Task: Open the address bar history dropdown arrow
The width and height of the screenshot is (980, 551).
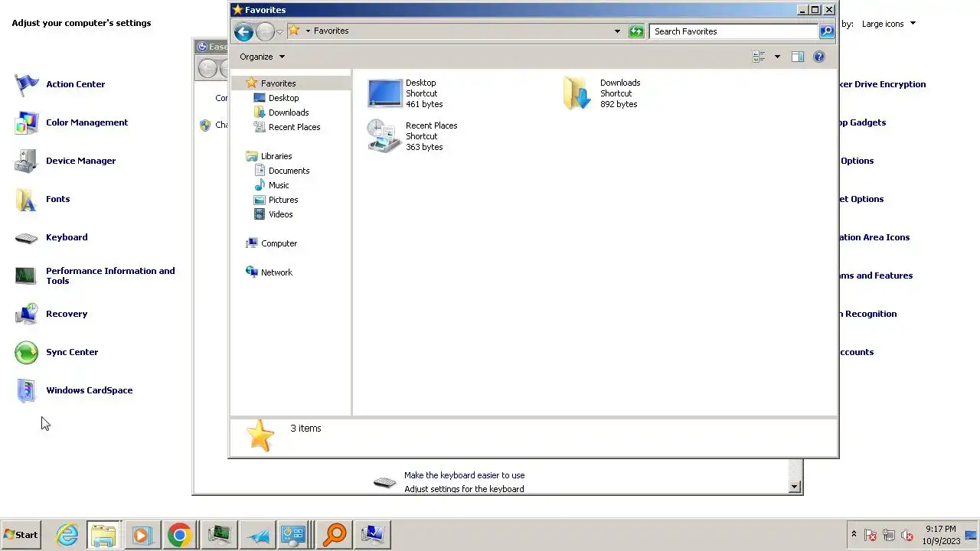Action: click(x=617, y=31)
